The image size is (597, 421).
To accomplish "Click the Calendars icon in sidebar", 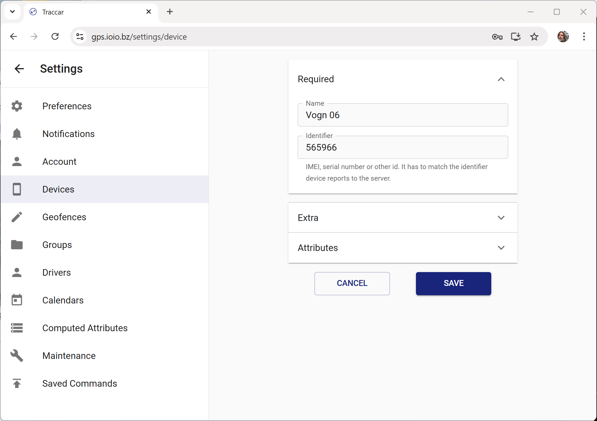I will coord(17,300).
